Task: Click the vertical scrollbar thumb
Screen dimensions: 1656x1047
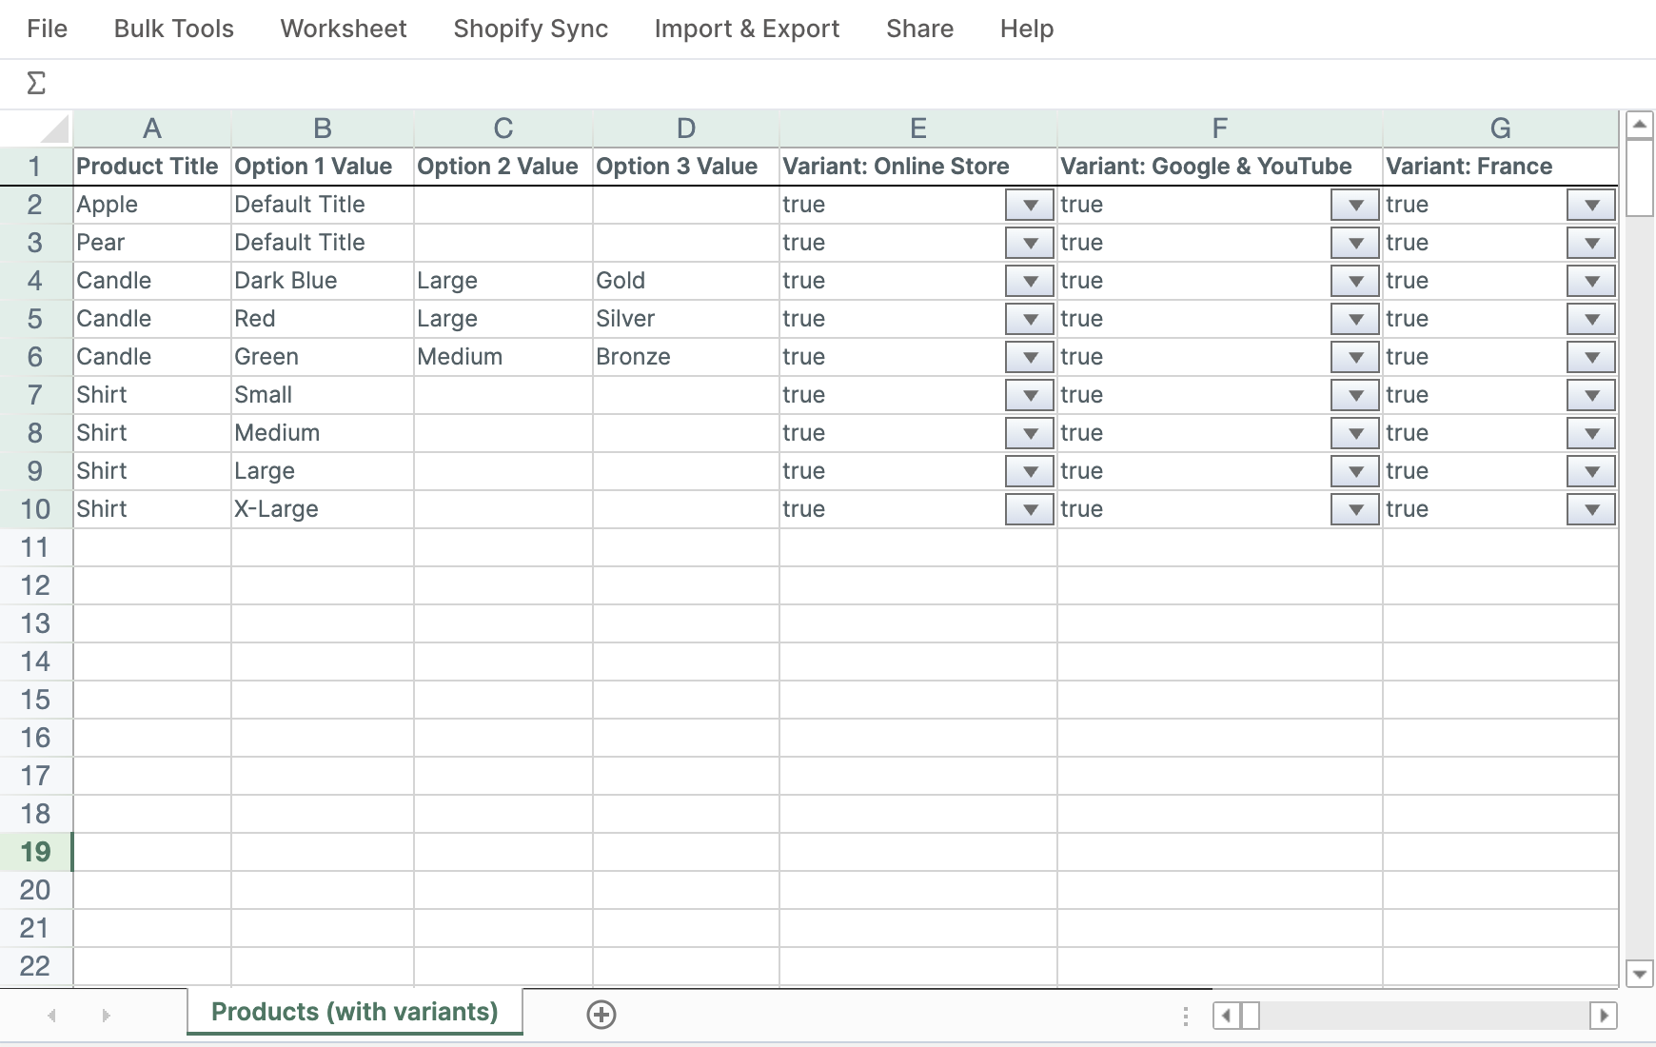Action: (x=1640, y=178)
